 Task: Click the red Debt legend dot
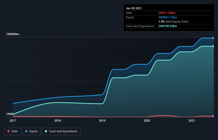8,131
